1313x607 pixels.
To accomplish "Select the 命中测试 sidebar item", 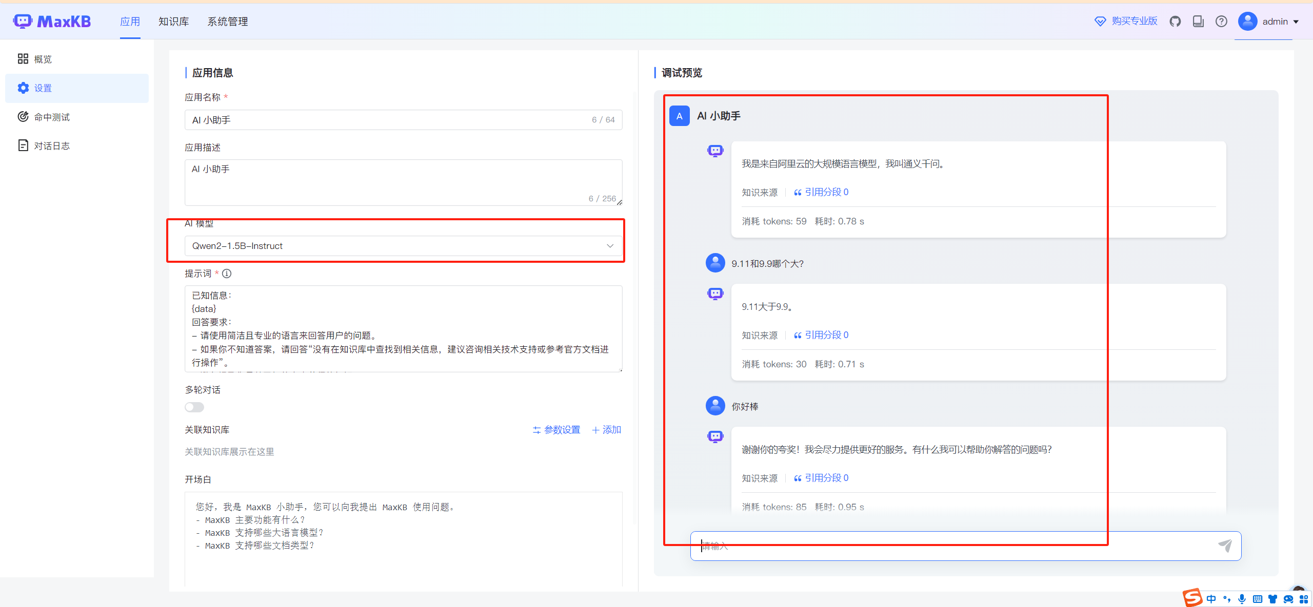I will pyautogui.click(x=51, y=117).
